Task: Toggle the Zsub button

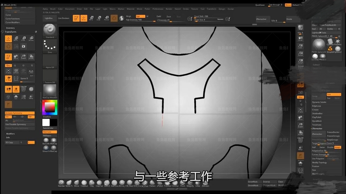Action: (x=169, y=17)
